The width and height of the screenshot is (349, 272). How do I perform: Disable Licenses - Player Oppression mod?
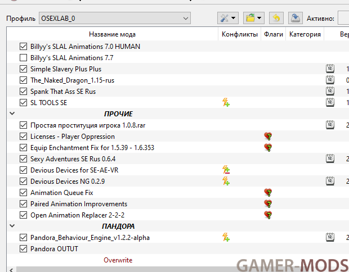point(23,137)
